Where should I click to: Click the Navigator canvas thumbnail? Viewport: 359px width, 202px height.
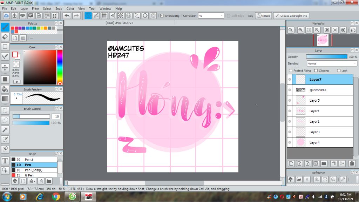(323, 40)
